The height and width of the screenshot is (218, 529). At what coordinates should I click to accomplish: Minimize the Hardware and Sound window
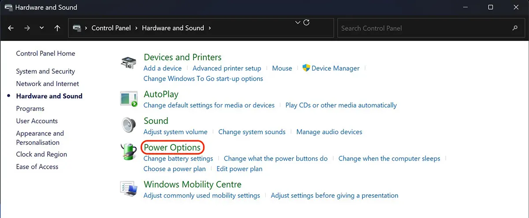pos(466,7)
